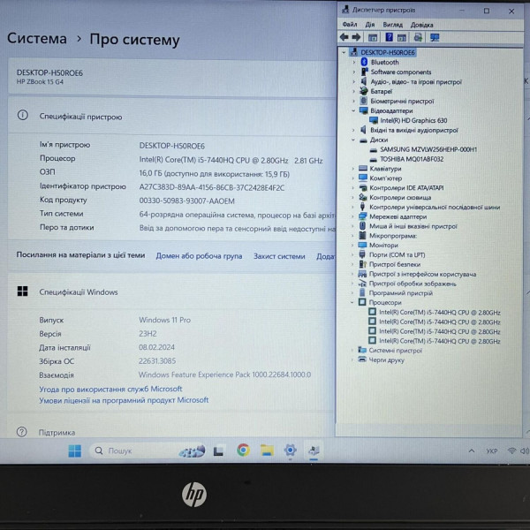
Task: Click Device Manager icon on taskbar
Action: tap(314, 450)
